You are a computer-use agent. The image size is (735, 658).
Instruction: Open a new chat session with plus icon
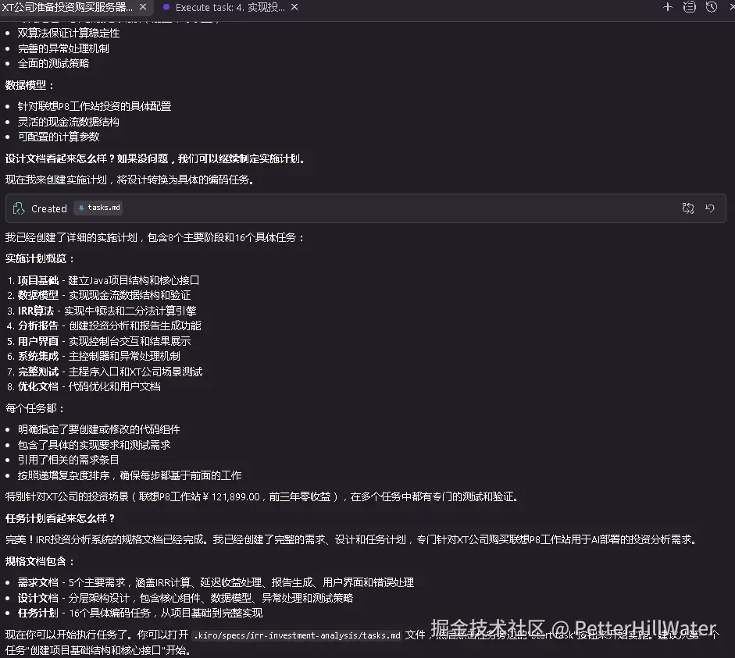pos(668,7)
